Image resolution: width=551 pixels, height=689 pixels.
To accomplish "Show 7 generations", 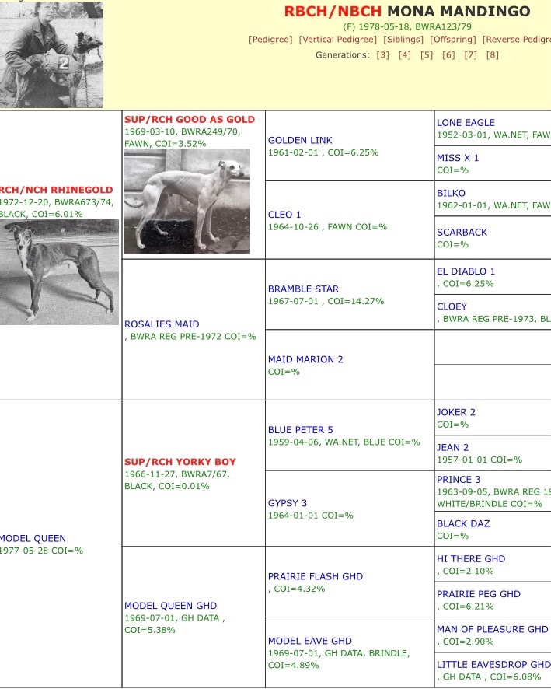I will 470,55.
